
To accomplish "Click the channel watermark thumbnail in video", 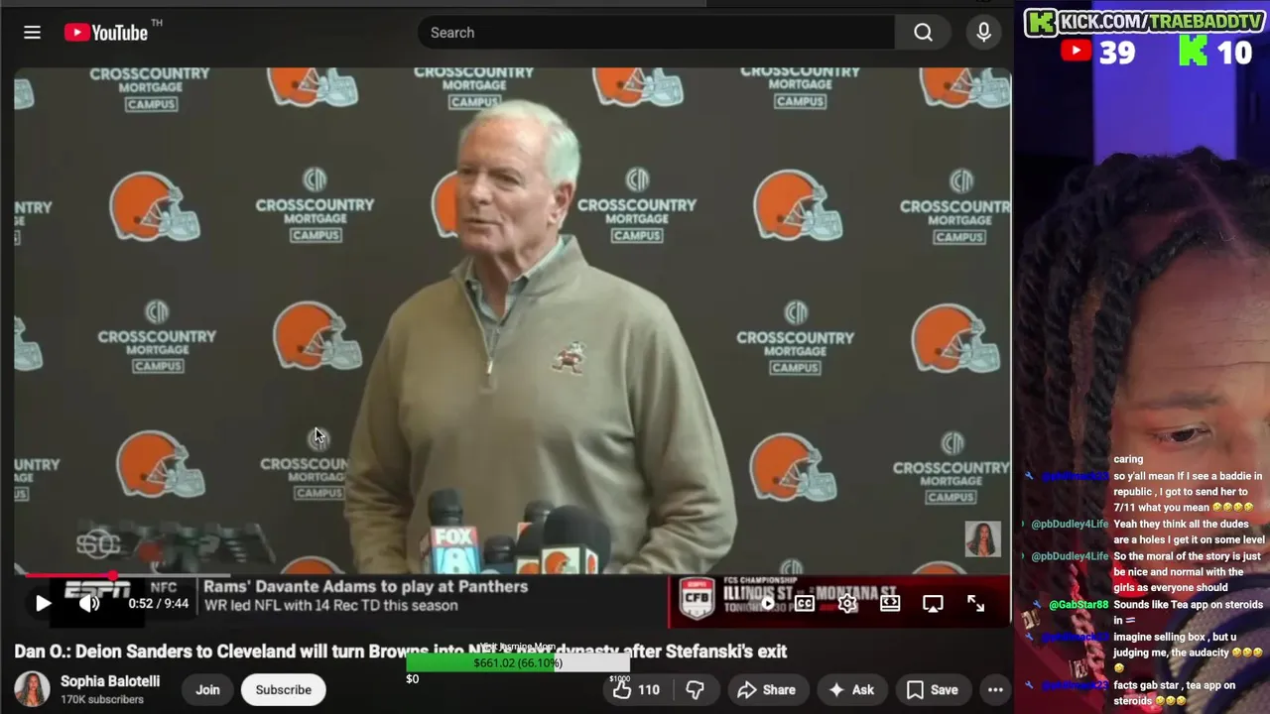I will 983,538.
